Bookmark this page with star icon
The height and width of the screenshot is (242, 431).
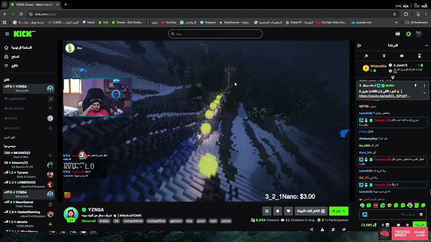pyautogui.click(x=395, y=14)
